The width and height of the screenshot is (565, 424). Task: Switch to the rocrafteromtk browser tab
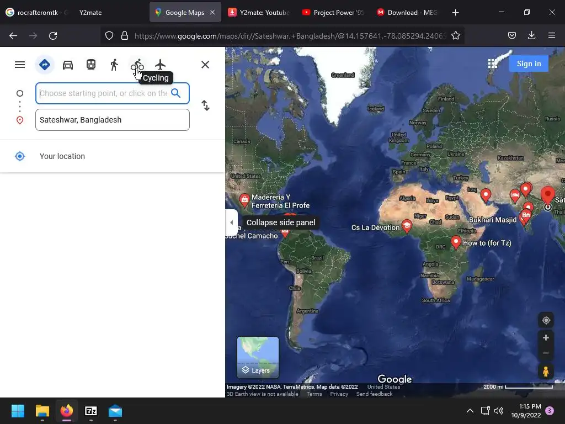click(37, 12)
